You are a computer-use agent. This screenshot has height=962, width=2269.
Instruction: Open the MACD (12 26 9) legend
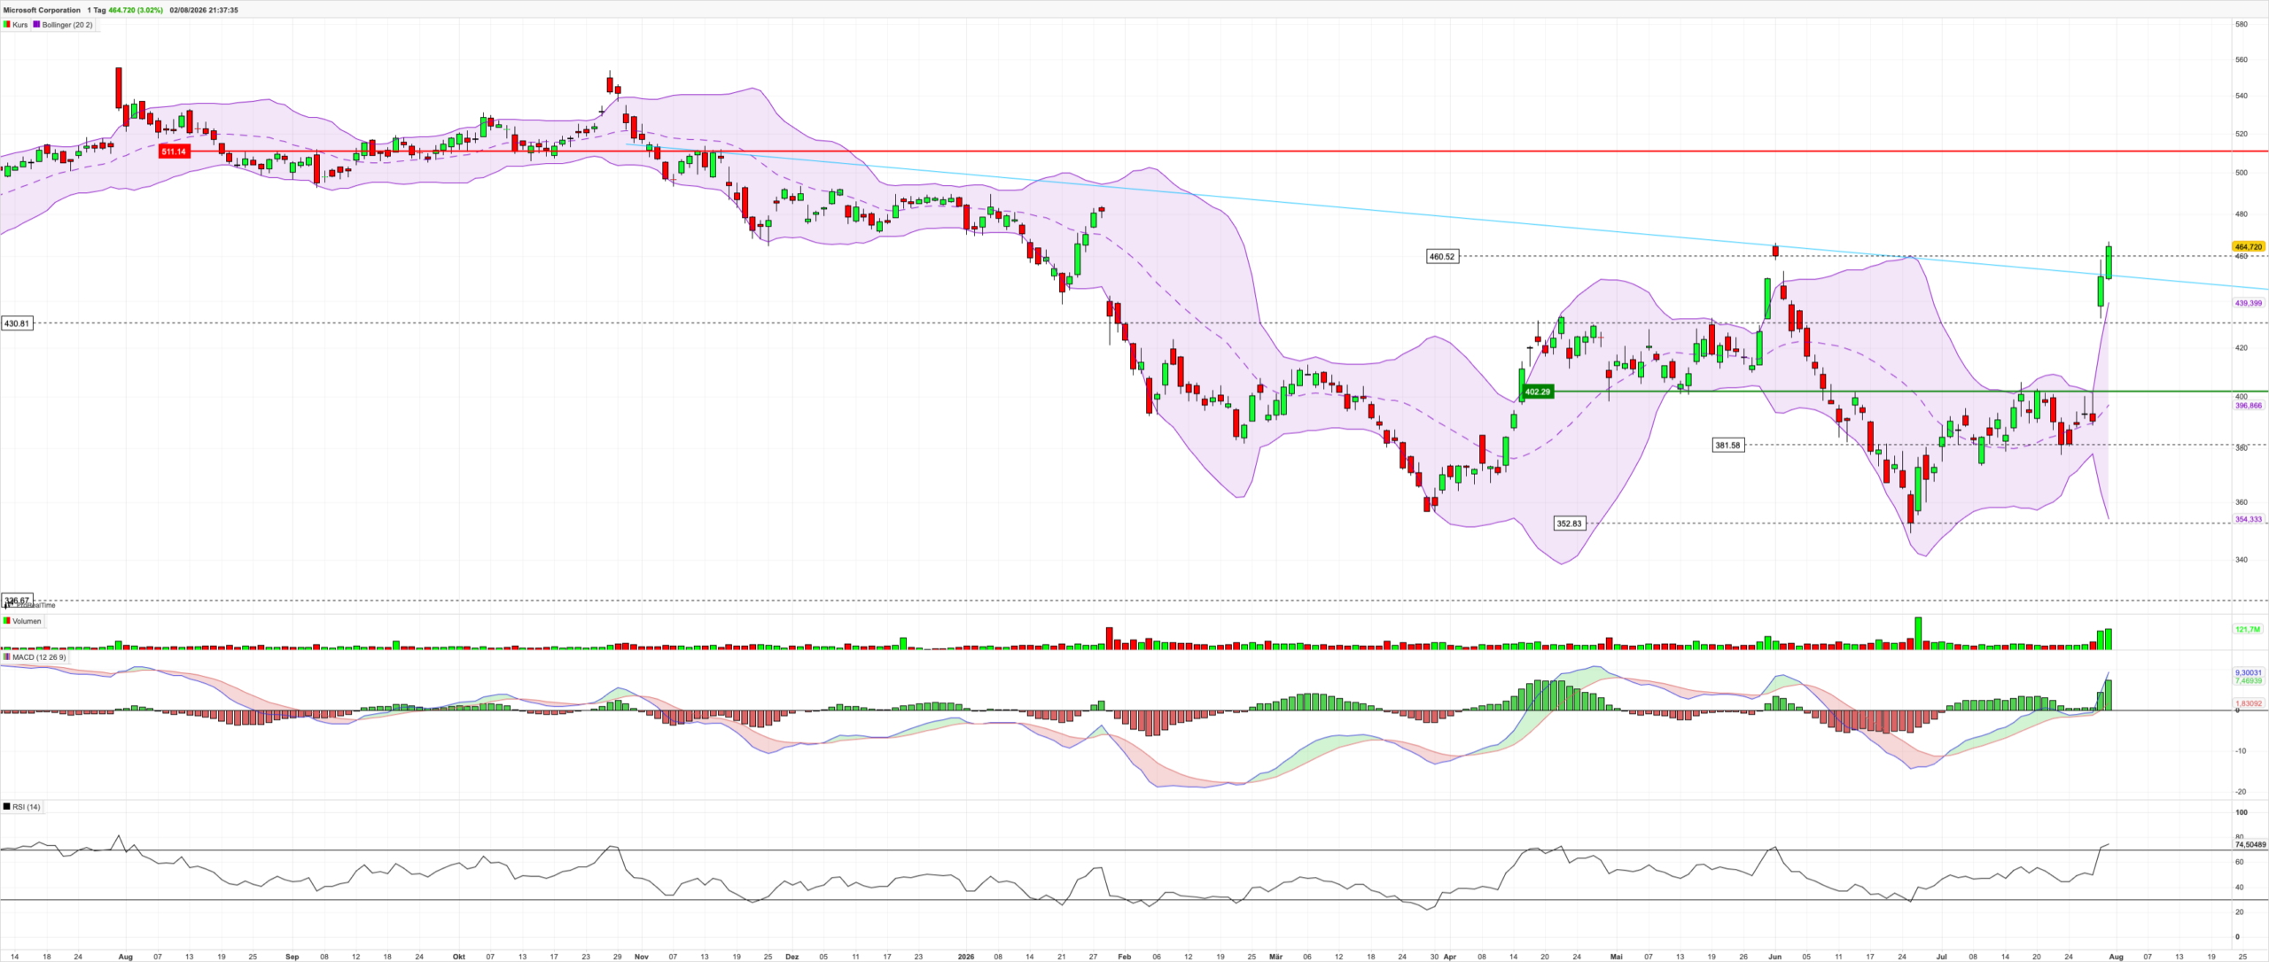tap(35, 657)
